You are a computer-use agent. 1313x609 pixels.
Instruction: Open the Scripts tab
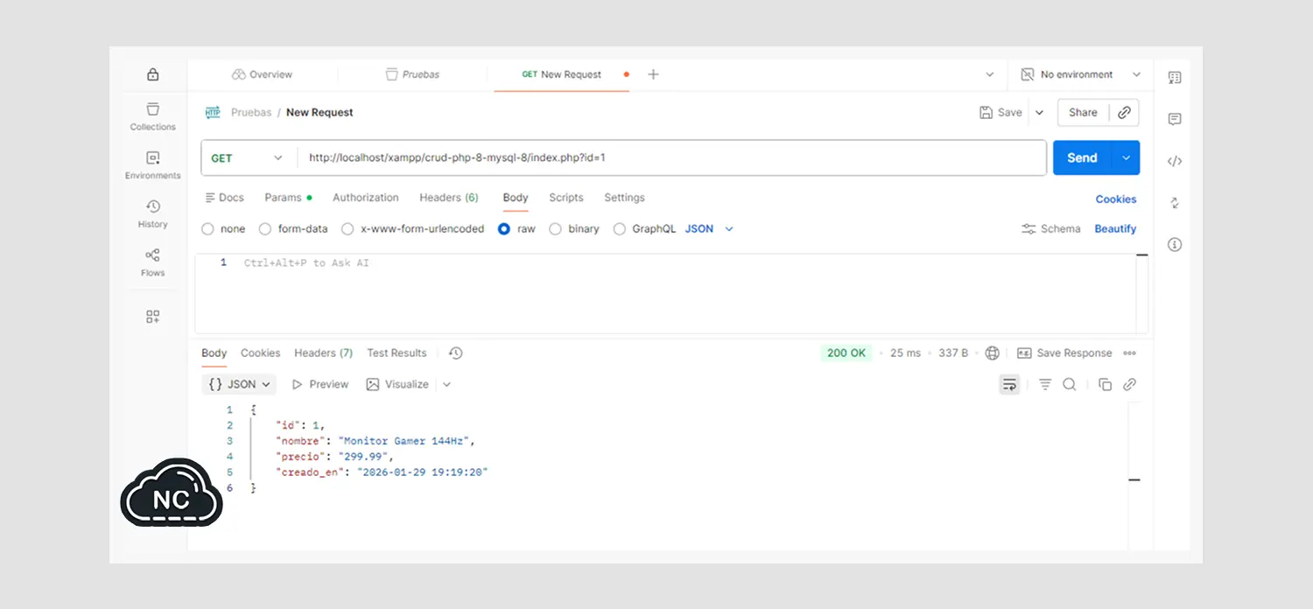coord(566,198)
